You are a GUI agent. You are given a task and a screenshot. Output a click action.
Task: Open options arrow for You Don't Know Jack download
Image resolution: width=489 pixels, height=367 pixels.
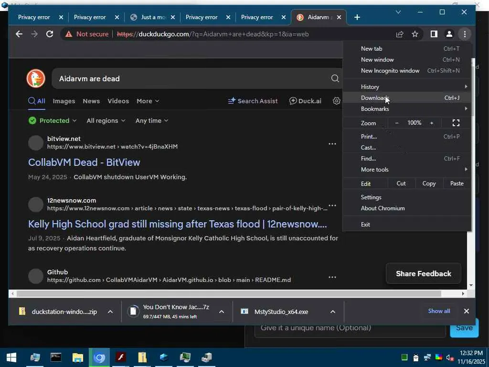coord(222,312)
